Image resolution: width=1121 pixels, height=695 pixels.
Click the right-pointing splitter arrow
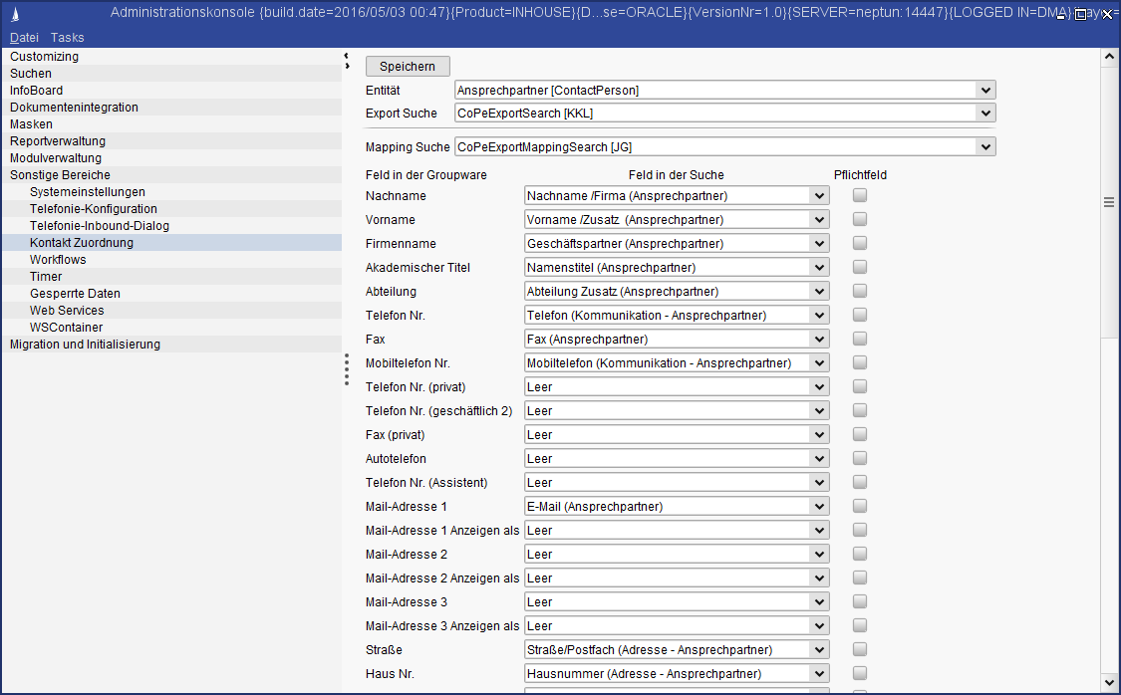tap(346, 67)
